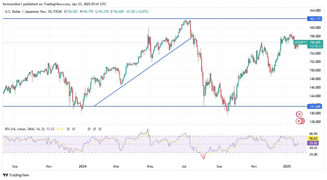Select the upper bullseye marker icon
This screenshot has width=327, height=180.
[299, 114]
